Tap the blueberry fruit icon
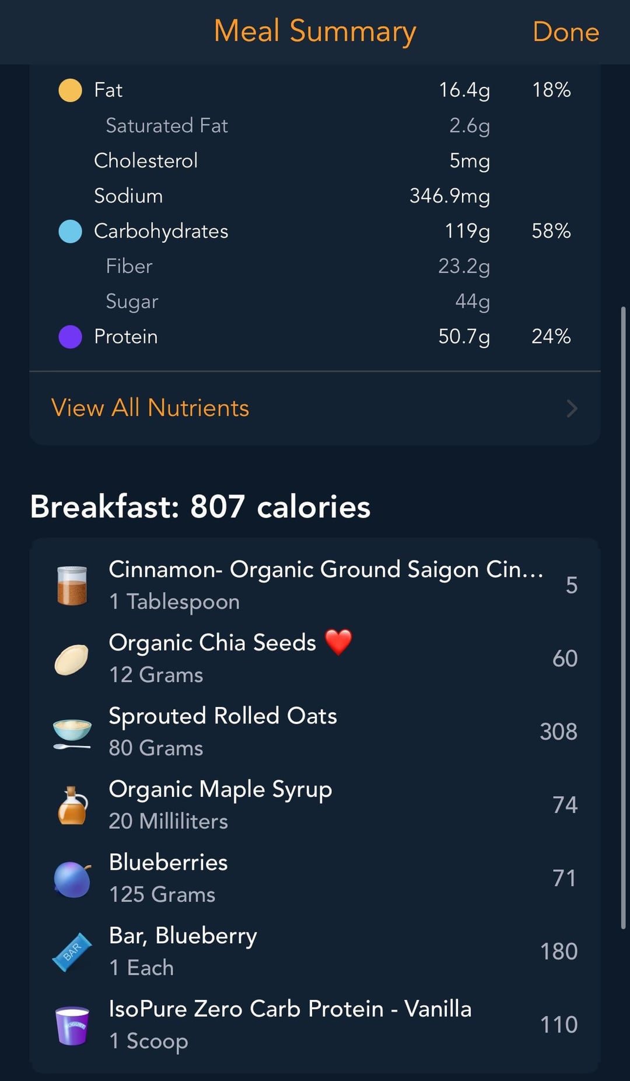 click(x=72, y=879)
